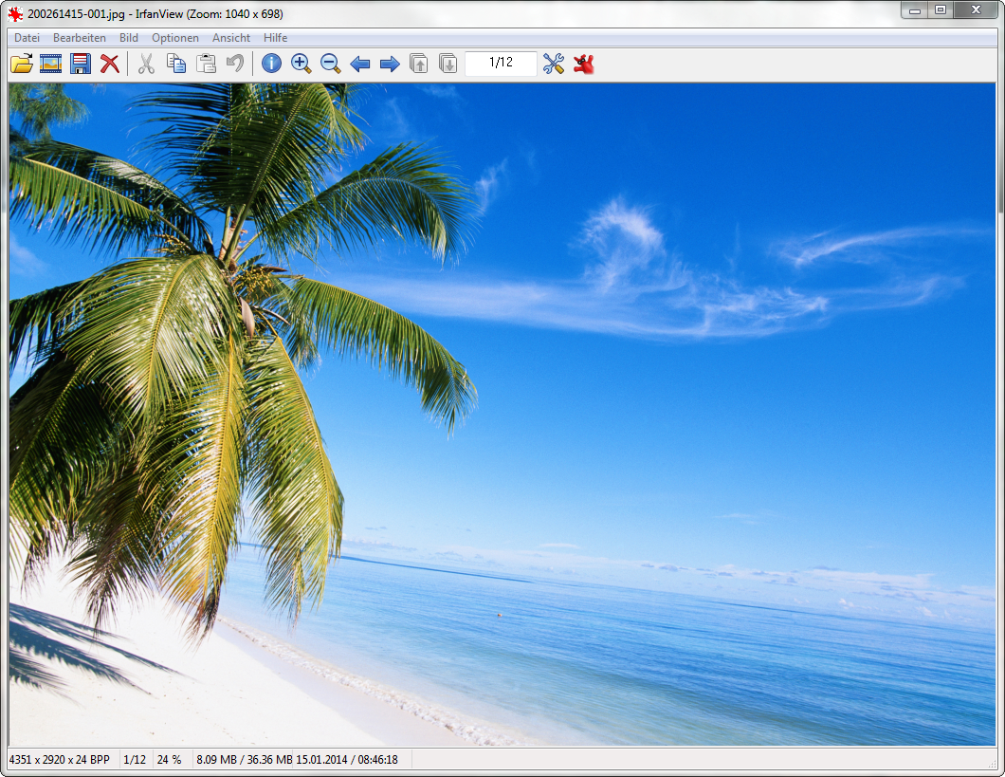Go to previous image with left arrow
The height and width of the screenshot is (777, 1005).
(x=360, y=64)
